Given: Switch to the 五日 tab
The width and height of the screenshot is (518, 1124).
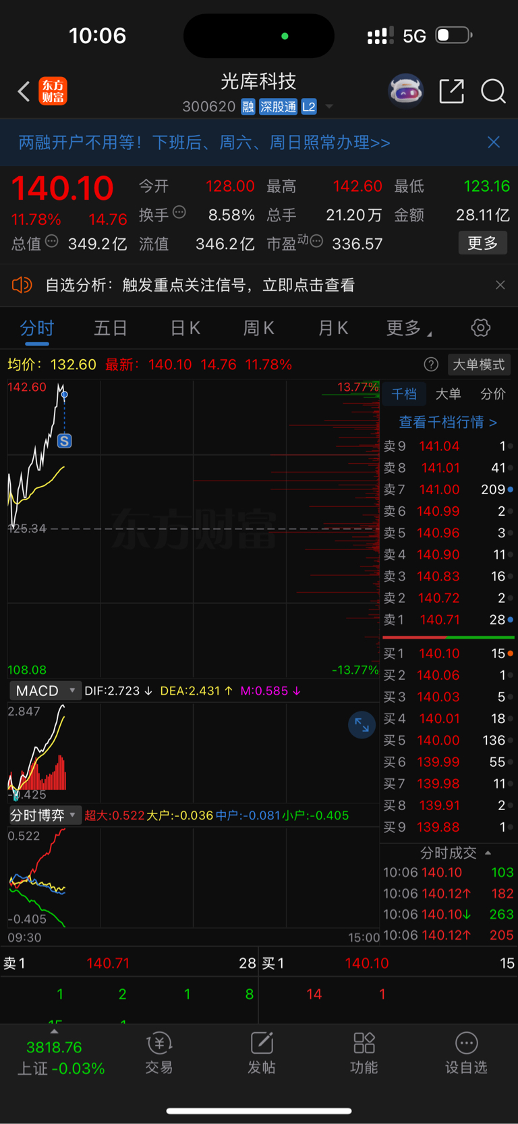Looking at the screenshot, I should (111, 328).
